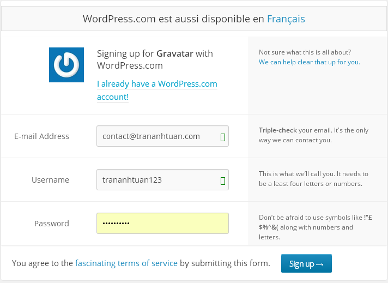Click the "Signing up for Gravatar" heading
388x283 pixels.
click(x=155, y=59)
